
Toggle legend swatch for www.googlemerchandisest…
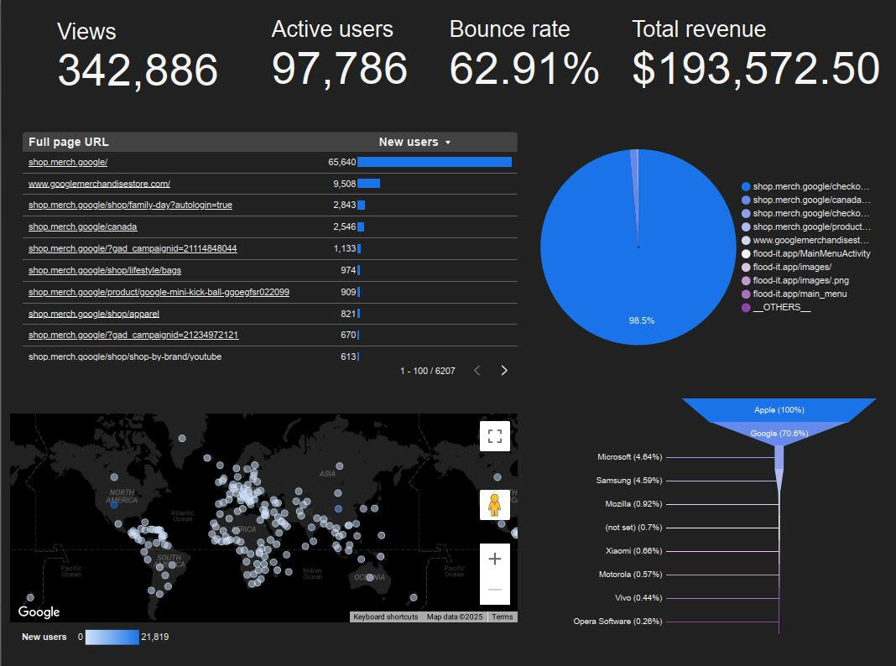coord(746,241)
